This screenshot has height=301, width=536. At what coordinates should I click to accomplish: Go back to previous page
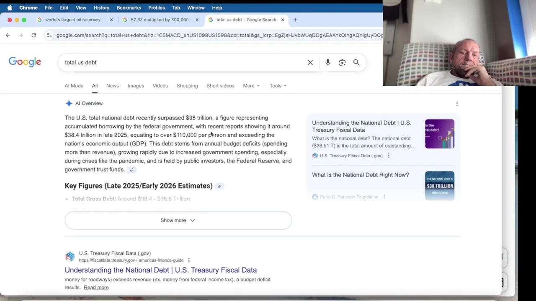[x=8, y=35]
